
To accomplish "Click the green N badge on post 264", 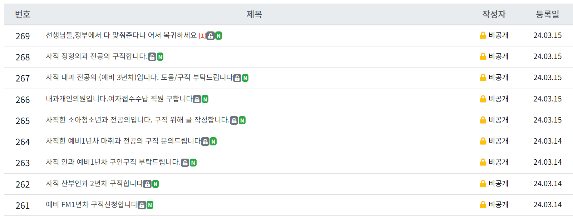I will coord(213,141).
